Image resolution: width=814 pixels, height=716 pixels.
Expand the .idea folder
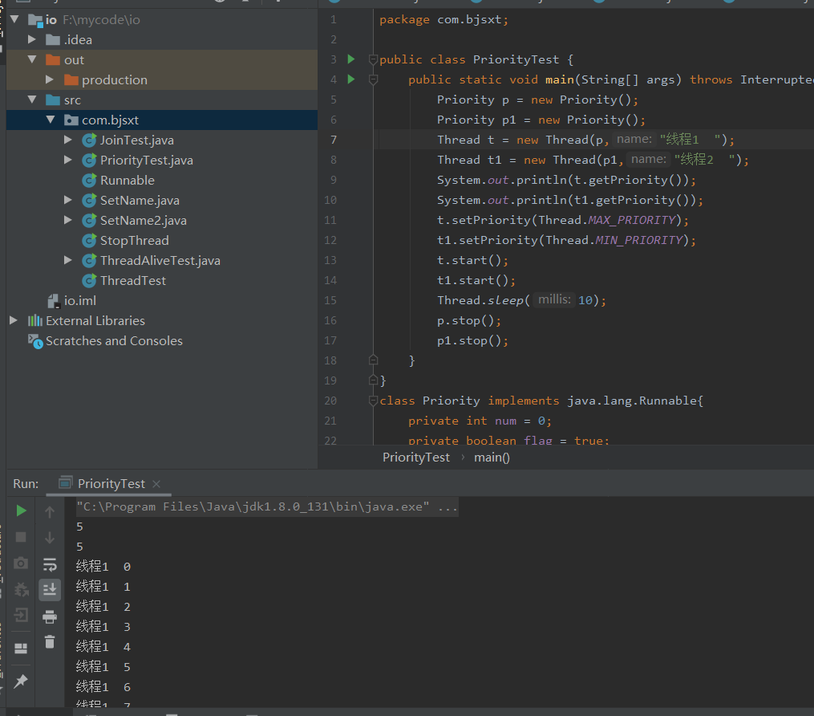point(31,39)
